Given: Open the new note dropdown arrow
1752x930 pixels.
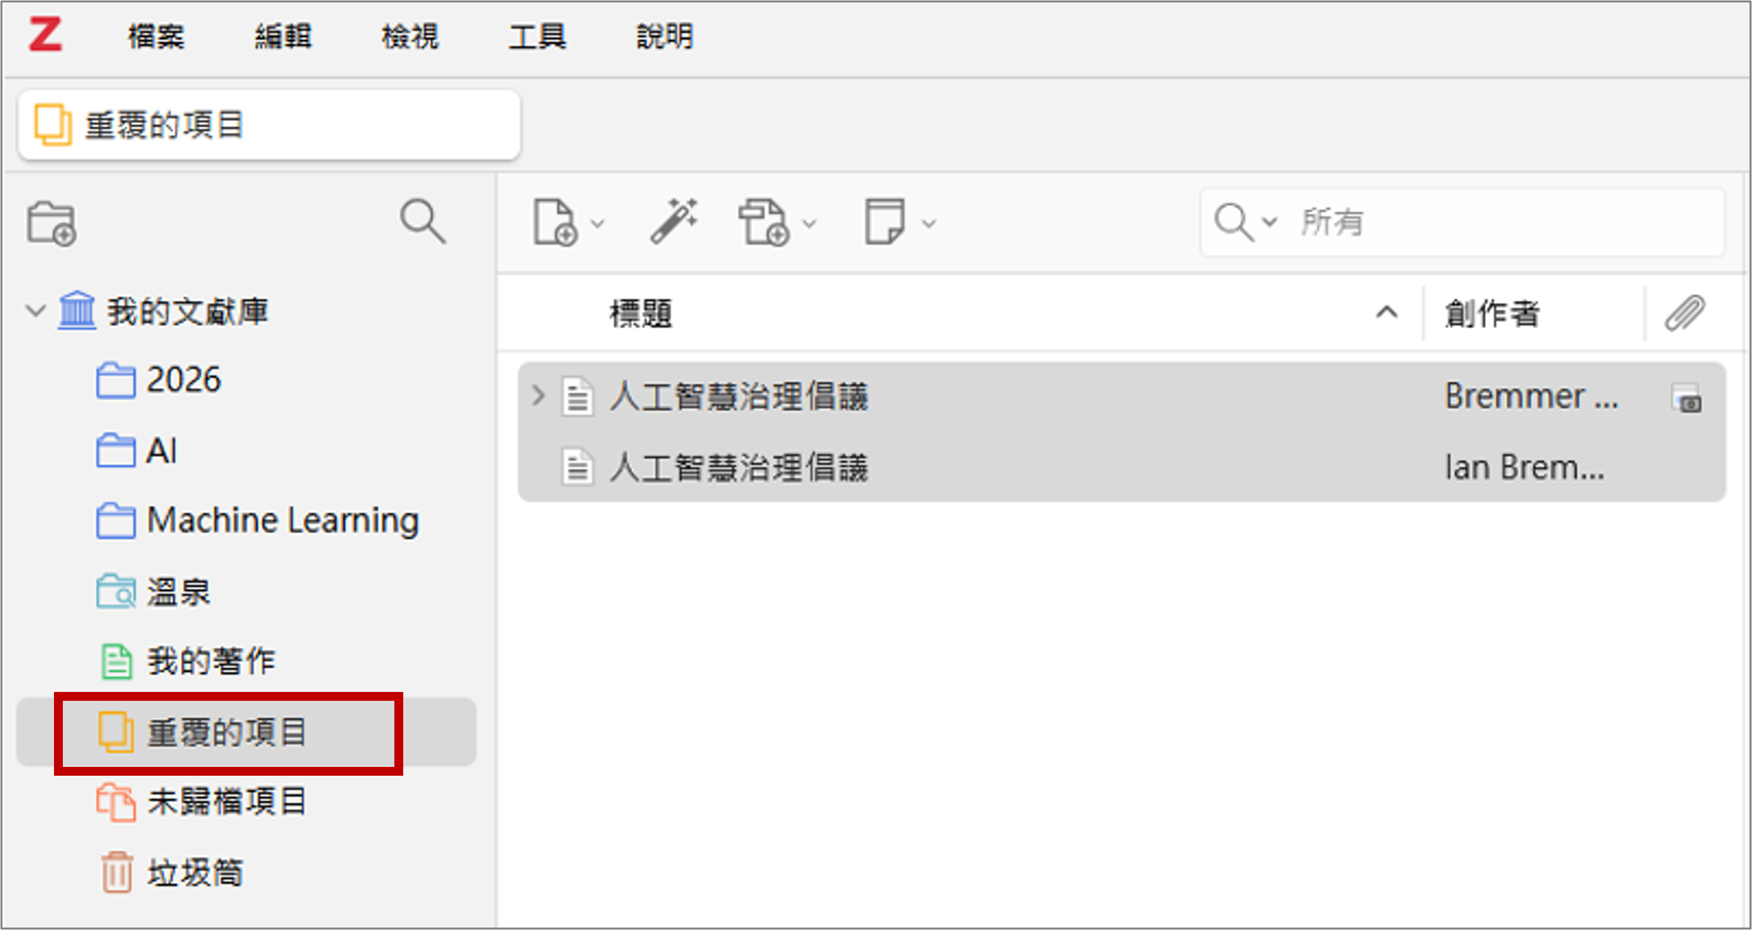Looking at the screenshot, I should tap(929, 223).
